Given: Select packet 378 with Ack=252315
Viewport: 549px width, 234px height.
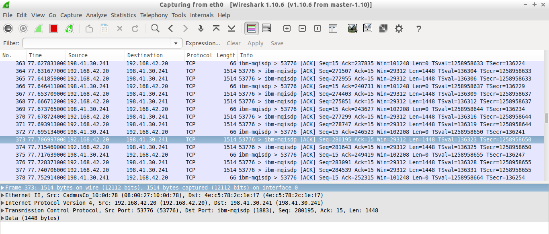Looking at the screenshot, I should point(272,178).
